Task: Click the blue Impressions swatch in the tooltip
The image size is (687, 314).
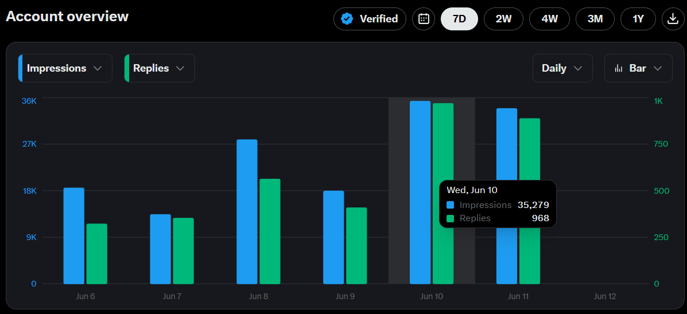Action: click(451, 205)
